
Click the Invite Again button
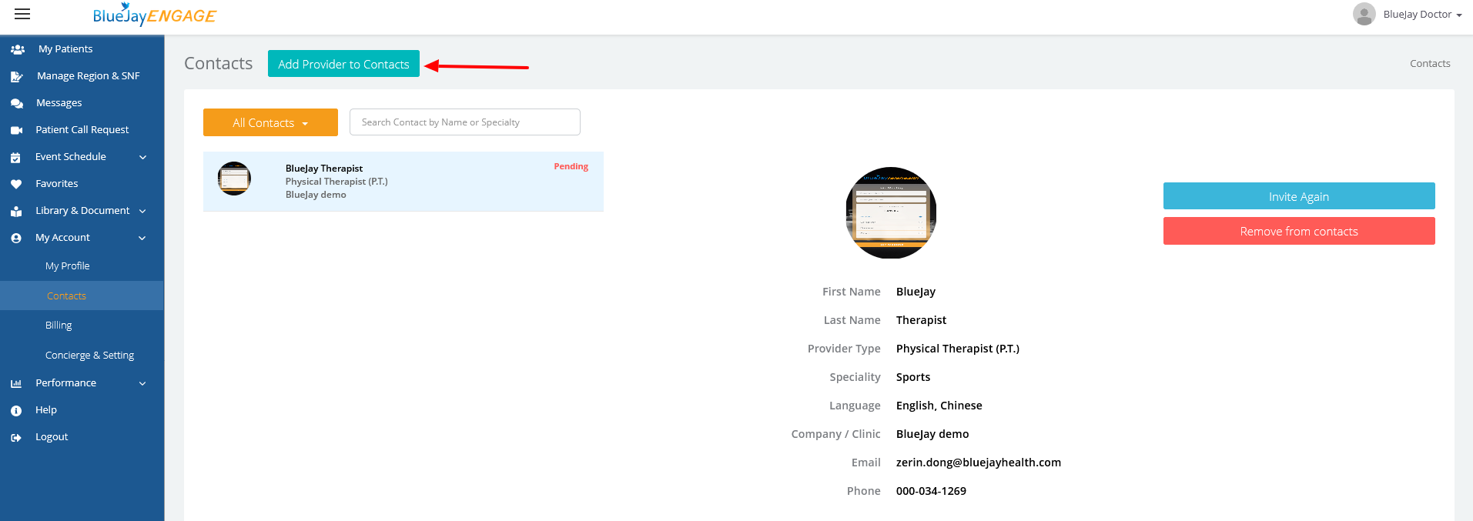1299,196
